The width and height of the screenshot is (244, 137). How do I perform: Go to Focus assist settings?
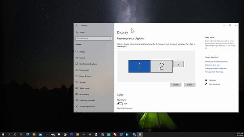click(x=84, y=70)
